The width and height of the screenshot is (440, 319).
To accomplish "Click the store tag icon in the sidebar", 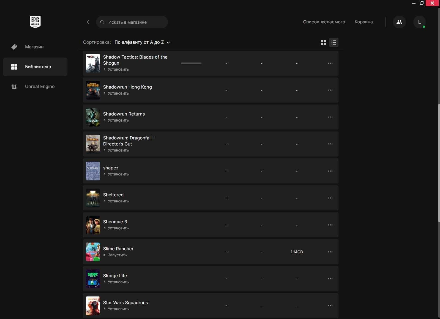I will click(x=14, y=47).
